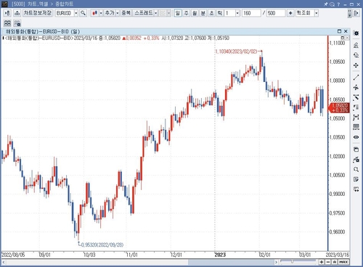Open the period multiplier dropdown showing 1
The image size is (363, 267).
pos(237,13)
